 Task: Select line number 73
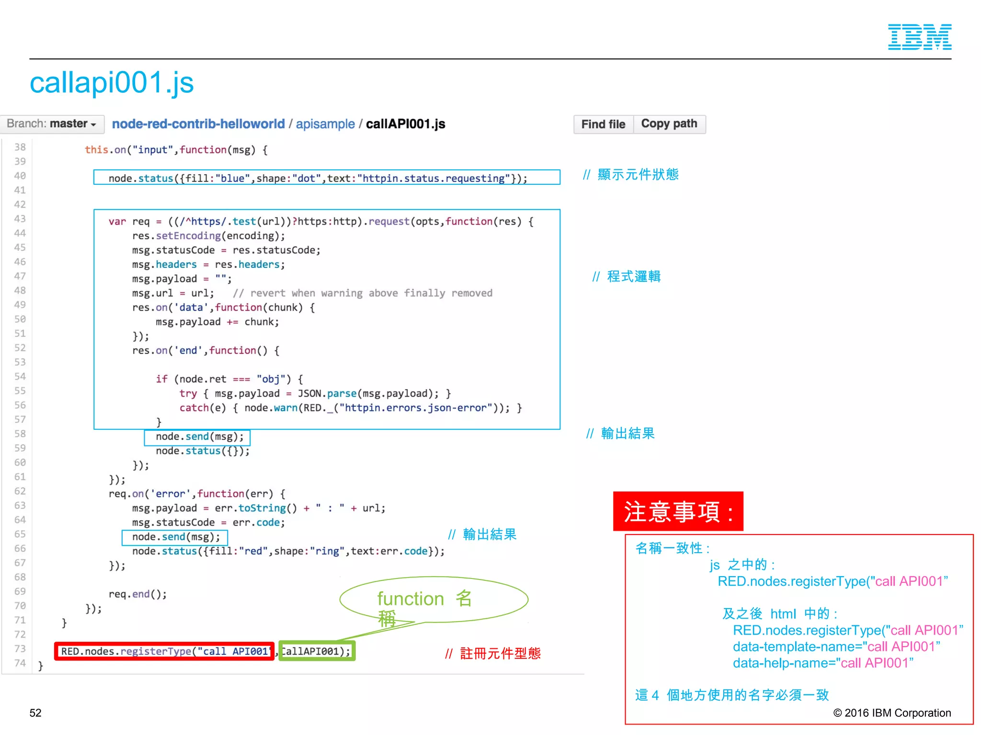point(20,649)
